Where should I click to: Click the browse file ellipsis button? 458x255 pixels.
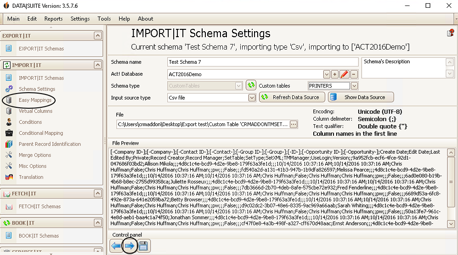(x=294, y=124)
